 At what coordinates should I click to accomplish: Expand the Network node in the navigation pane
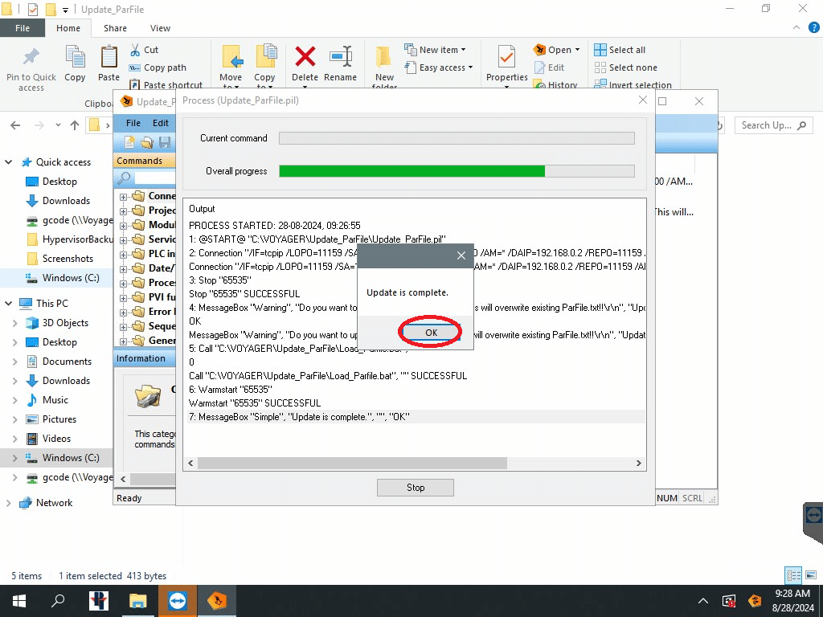[x=9, y=503]
